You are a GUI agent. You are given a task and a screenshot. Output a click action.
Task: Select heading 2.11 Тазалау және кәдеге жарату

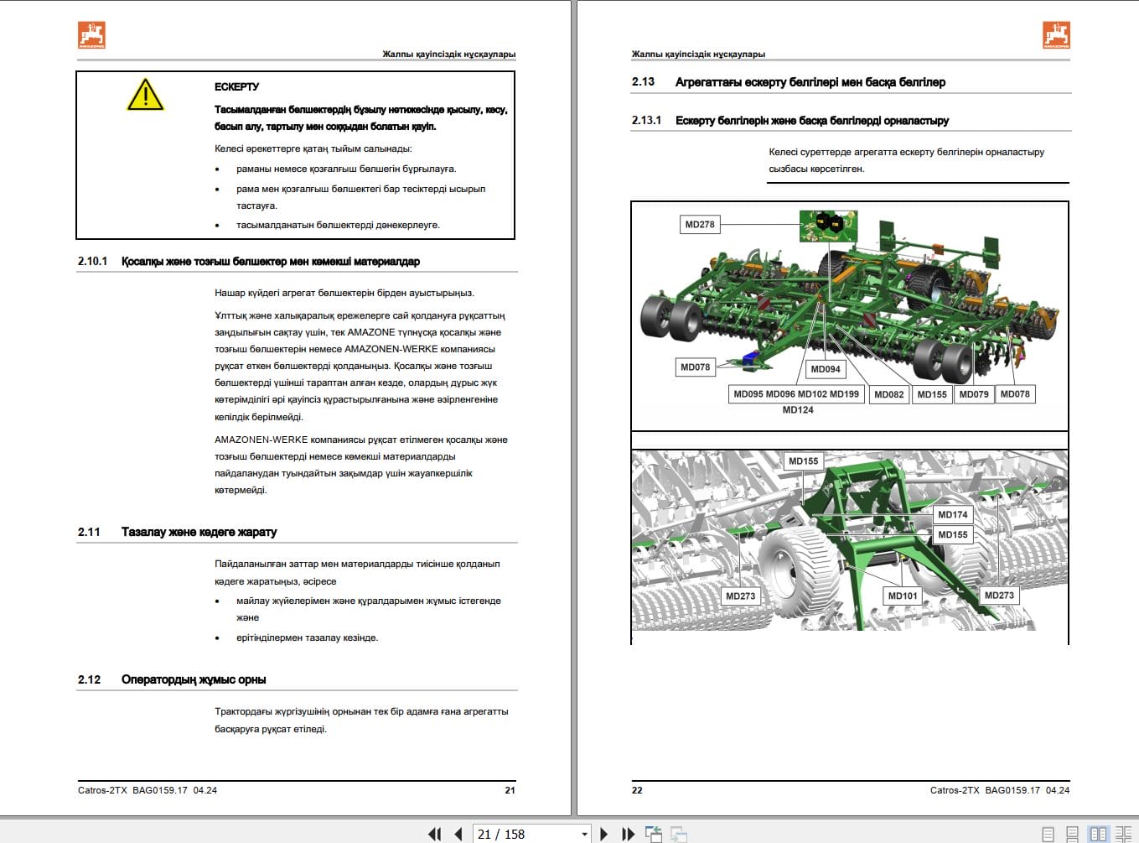pyautogui.click(x=177, y=532)
